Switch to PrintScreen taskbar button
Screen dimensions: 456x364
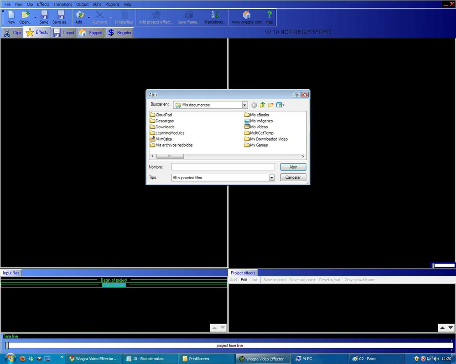(207, 359)
